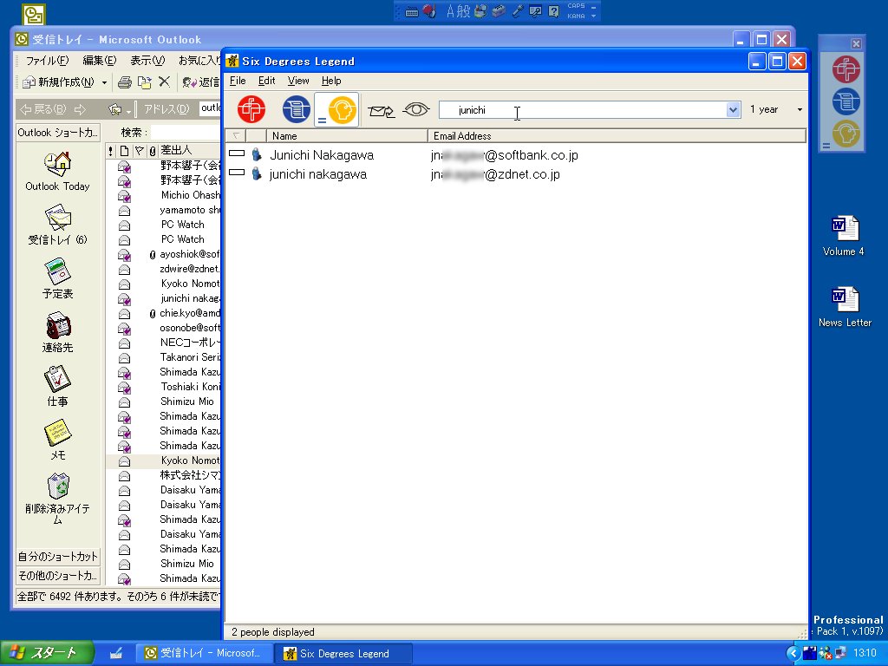Click the blue documents icon in Six Degrees toolbar
This screenshot has height=666, width=888.
point(297,110)
